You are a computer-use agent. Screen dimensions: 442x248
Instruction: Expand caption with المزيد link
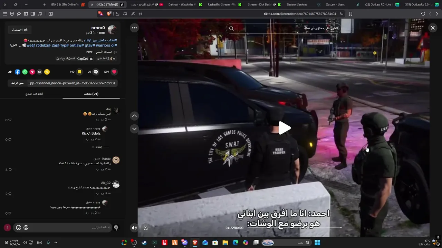(x=13, y=45)
